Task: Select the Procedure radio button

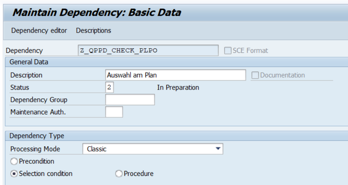Action: click(118, 174)
